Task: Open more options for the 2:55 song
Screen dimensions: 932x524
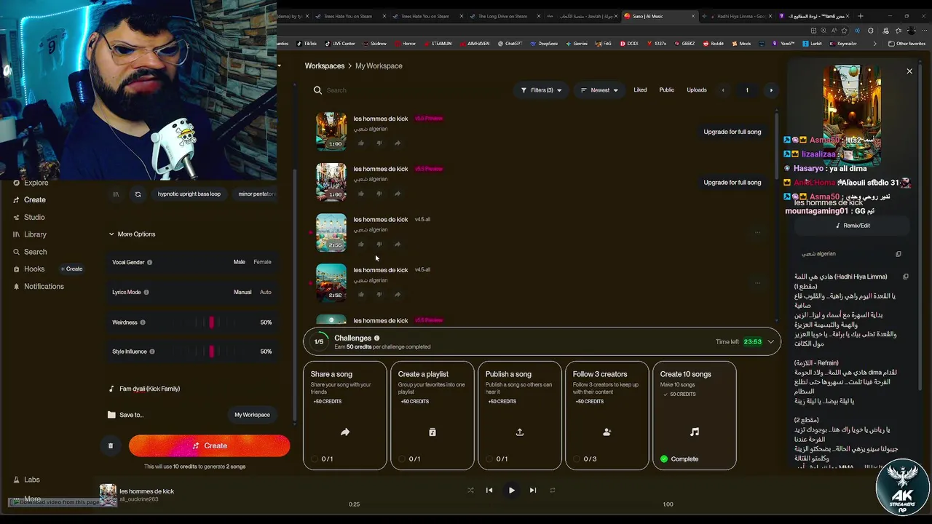Action: tap(757, 233)
